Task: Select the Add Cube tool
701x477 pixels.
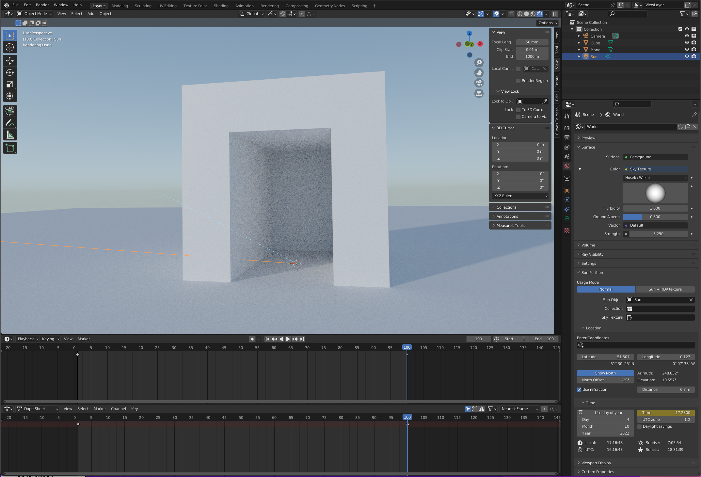Action: coord(10,148)
